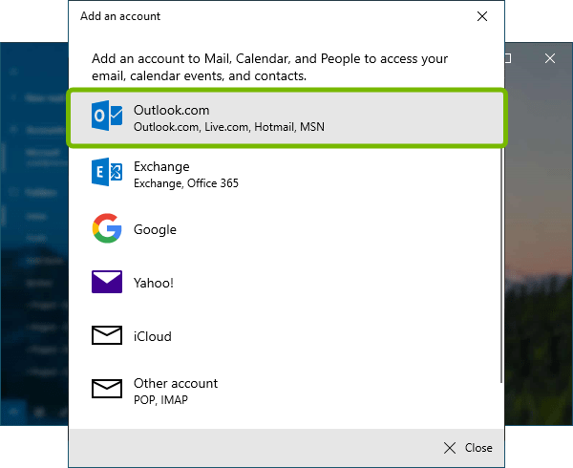Image resolution: width=573 pixels, height=468 pixels.
Task: Maximize the background Mail window
Action: 508,58
